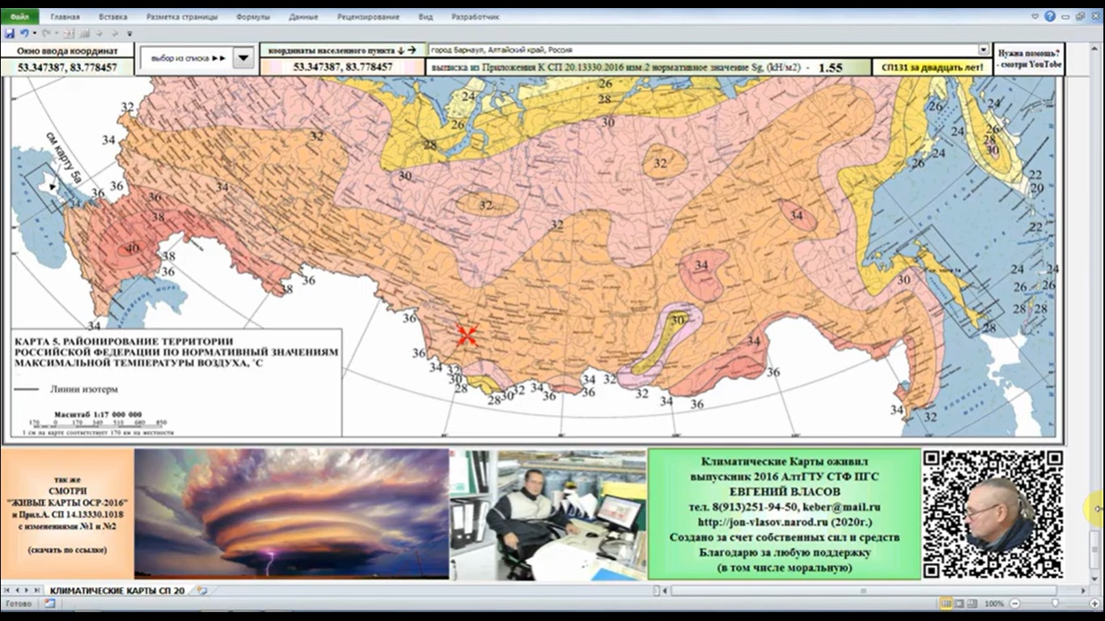The height and width of the screenshot is (621, 1105).
Task: Click the zoom in plus icon
Action: pyautogui.click(x=1094, y=604)
